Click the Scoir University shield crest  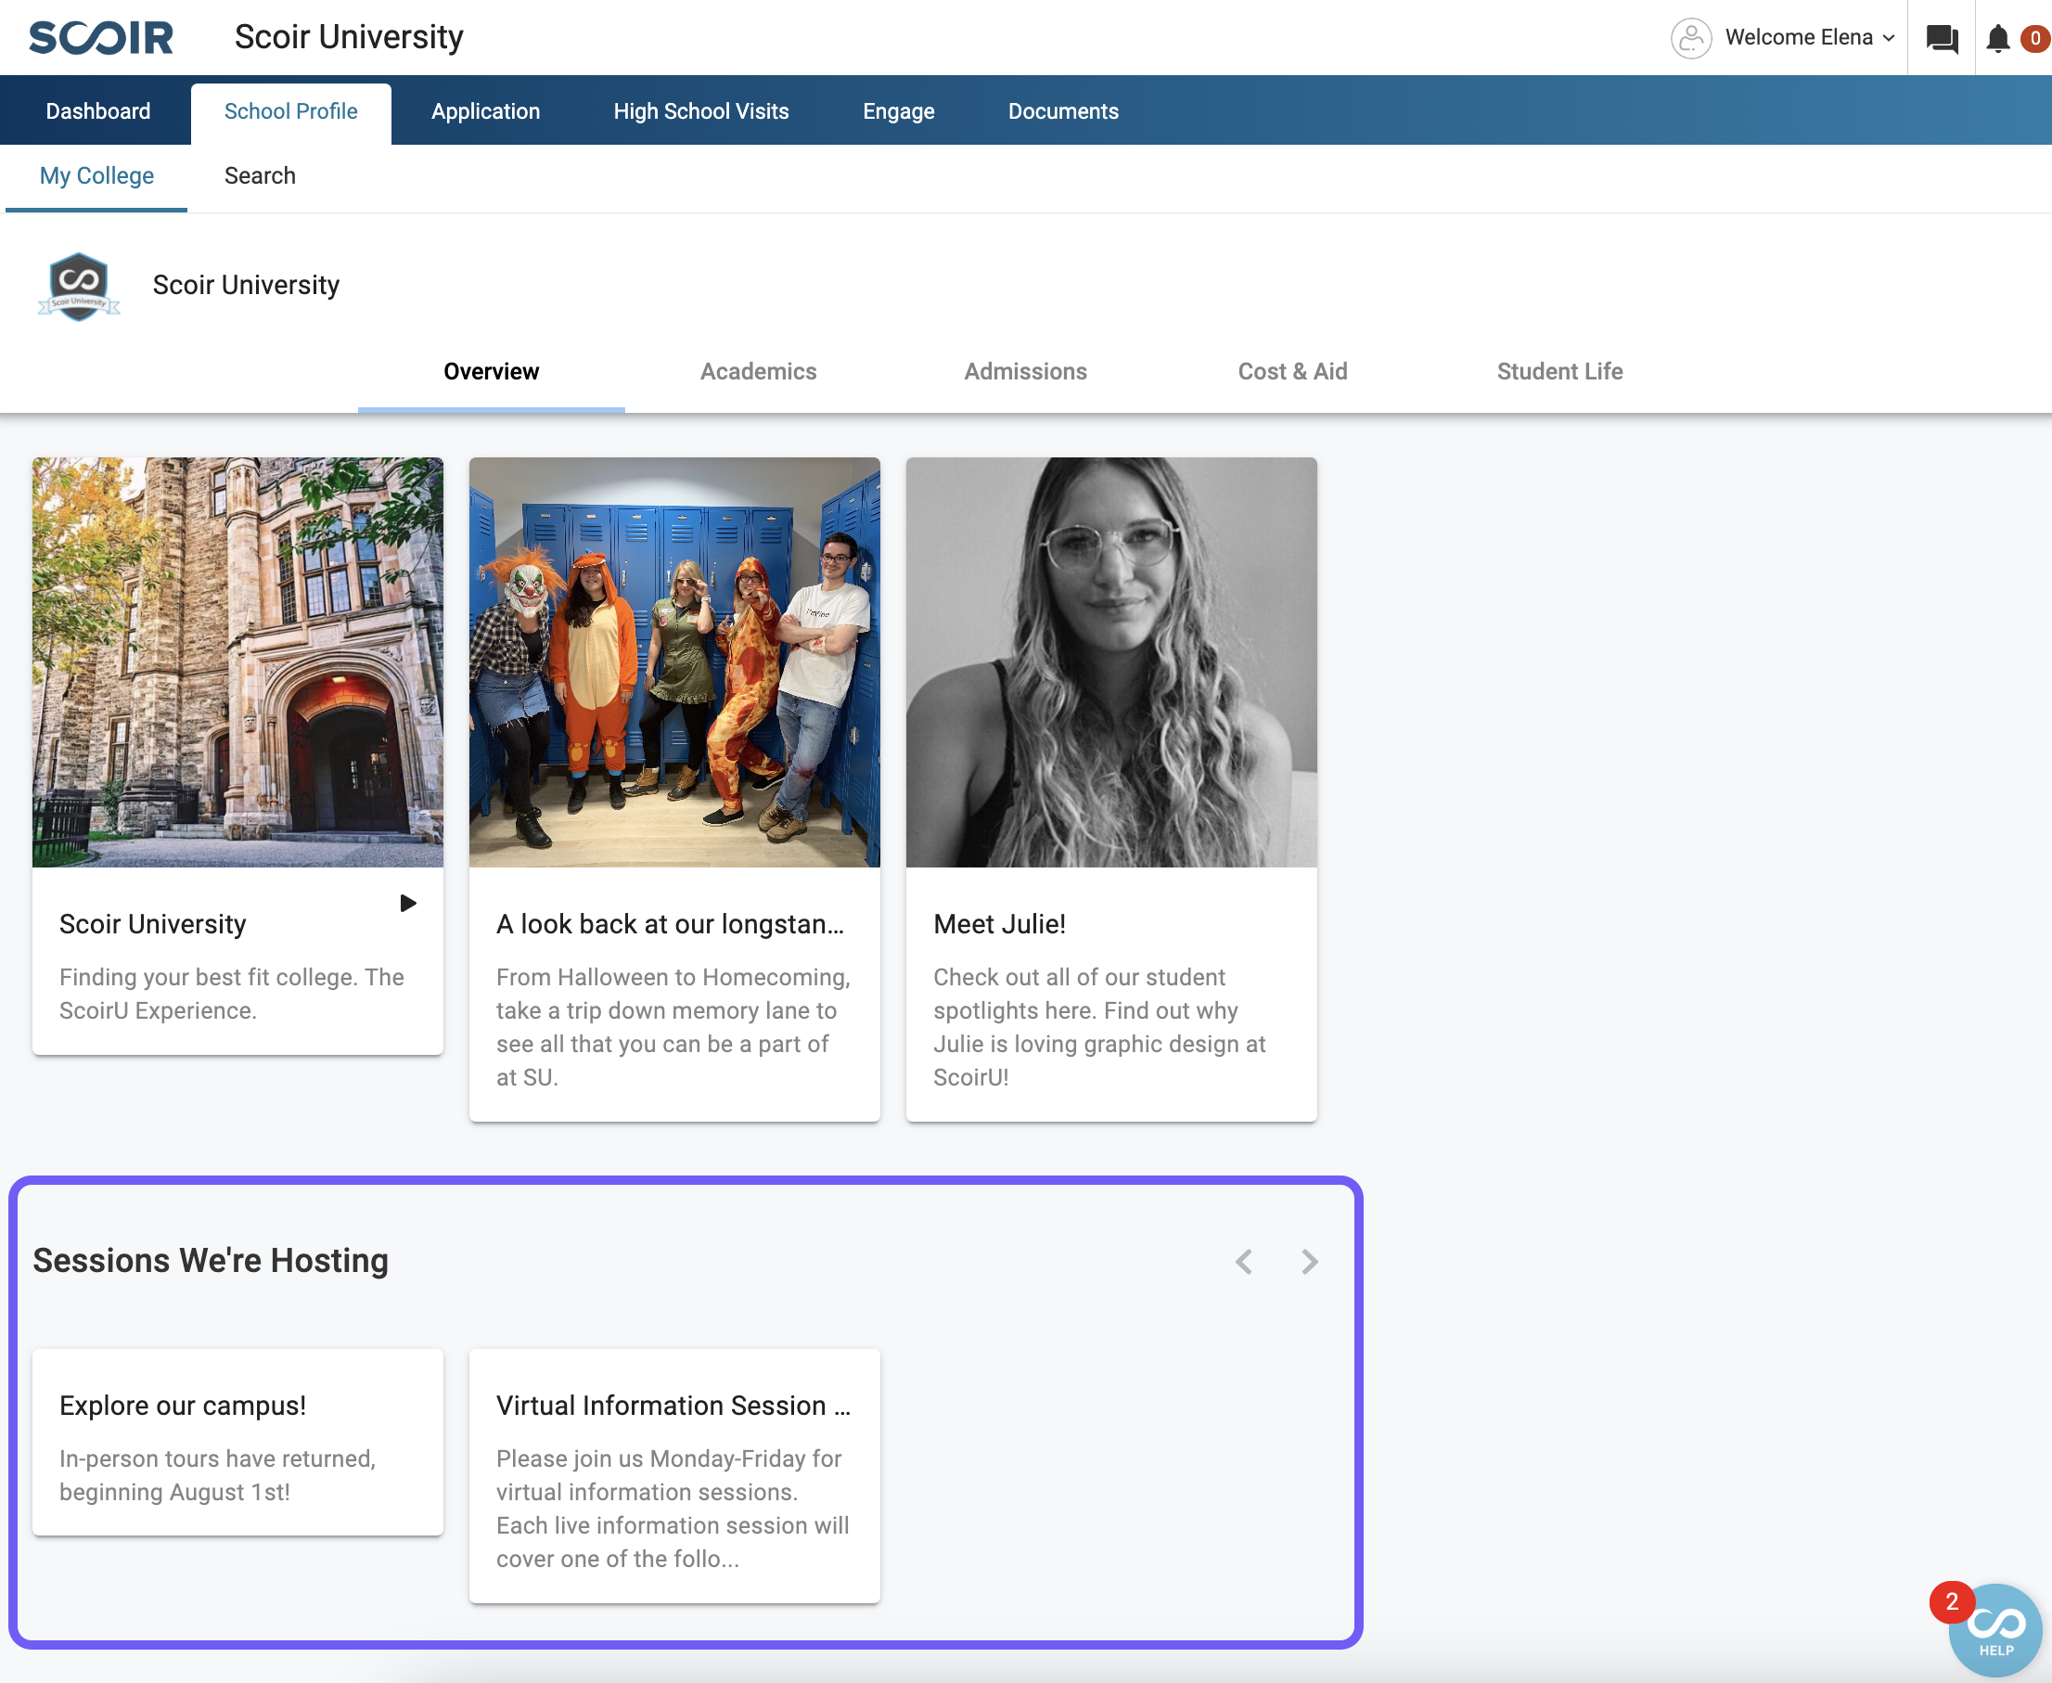point(79,286)
